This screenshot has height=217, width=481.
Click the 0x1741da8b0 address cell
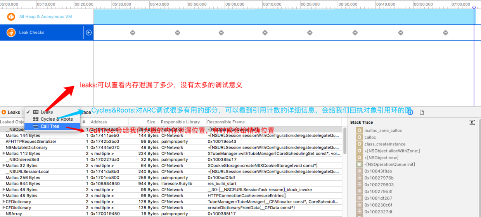[105, 171]
